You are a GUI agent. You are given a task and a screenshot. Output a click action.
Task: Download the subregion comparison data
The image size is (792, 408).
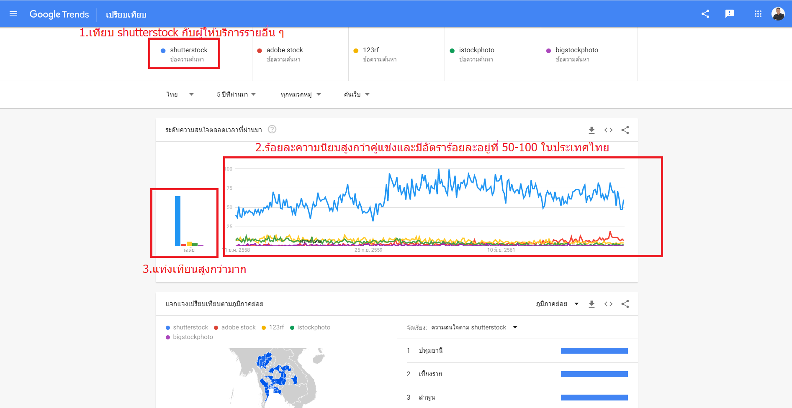(x=591, y=304)
